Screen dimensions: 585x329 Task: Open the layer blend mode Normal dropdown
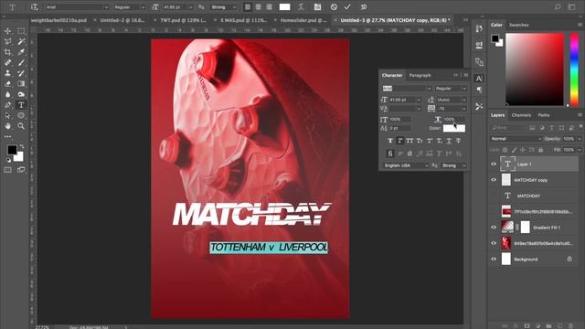tap(516, 139)
